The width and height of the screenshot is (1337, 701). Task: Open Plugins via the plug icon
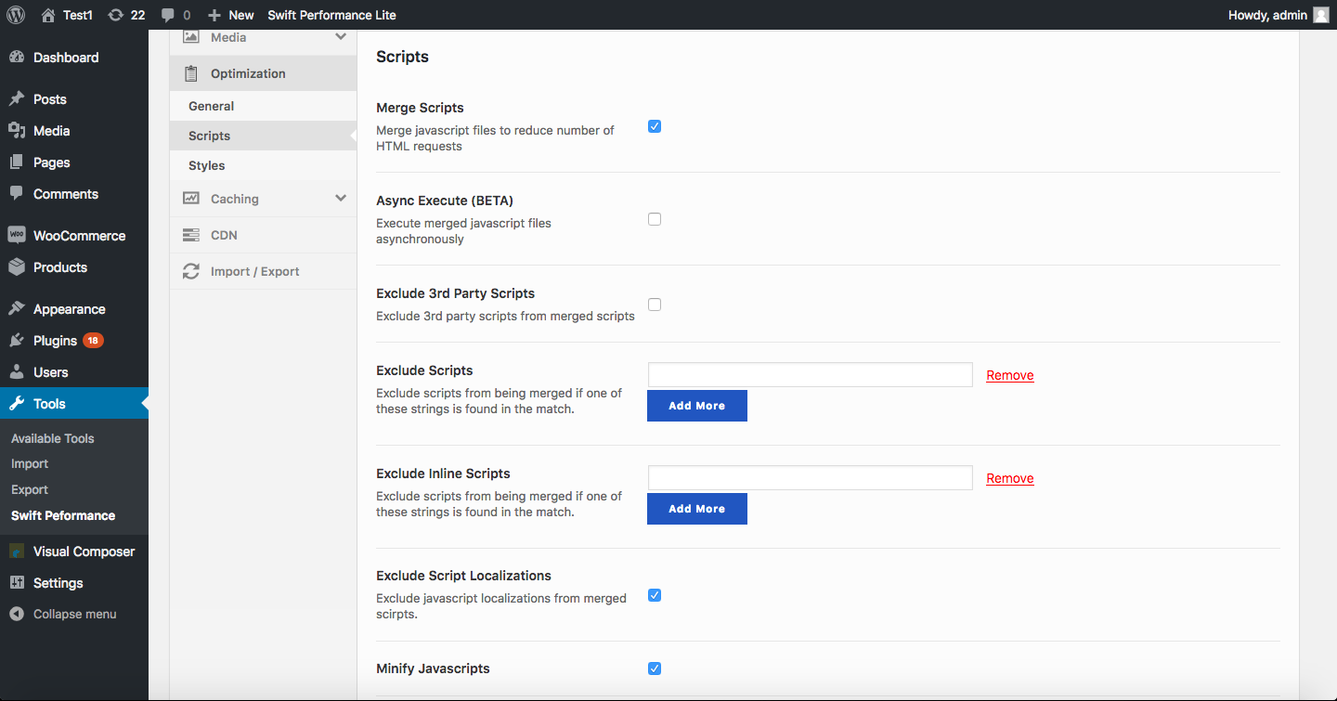pyautogui.click(x=17, y=341)
